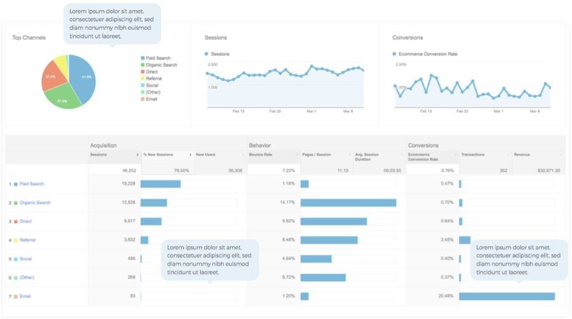Click the Acquisition section heading
Image resolution: width=572 pixels, height=319 pixels.
pos(103,145)
